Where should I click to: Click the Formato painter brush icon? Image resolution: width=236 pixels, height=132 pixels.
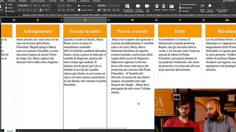click(6, 11)
